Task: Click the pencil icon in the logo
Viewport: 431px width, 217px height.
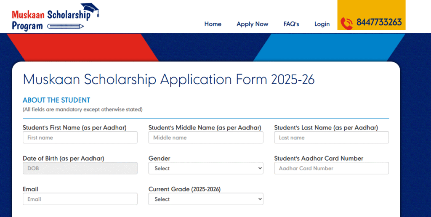Action: click(66, 26)
